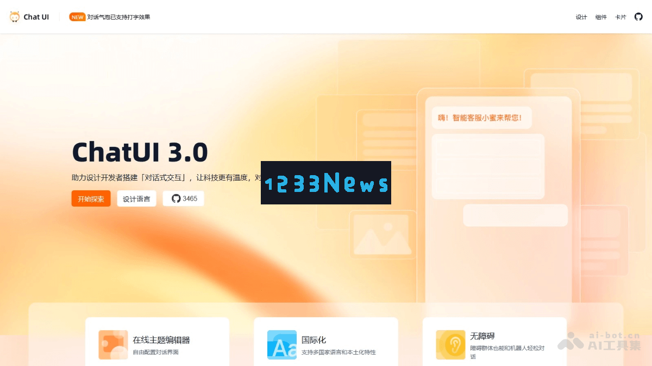Screen dimensions: 652x366
Task: Click the ChatUI 3.0 heading
Action: coord(140,152)
